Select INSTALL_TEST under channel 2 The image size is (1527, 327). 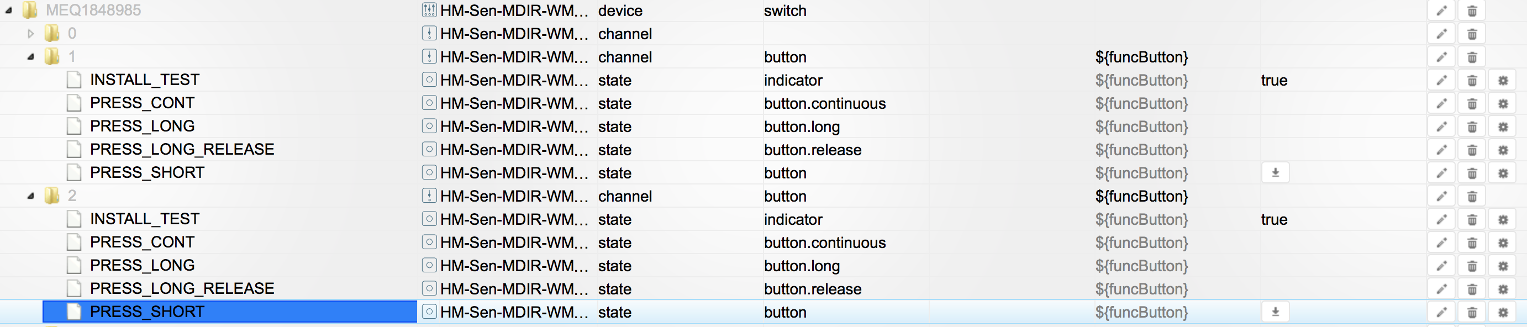[x=145, y=219]
